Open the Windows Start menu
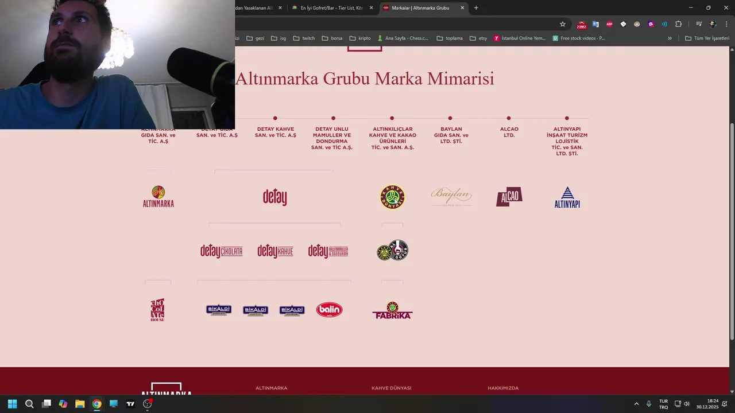The width and height of the screenshot is (735, 413). click(x=12, y=404)
